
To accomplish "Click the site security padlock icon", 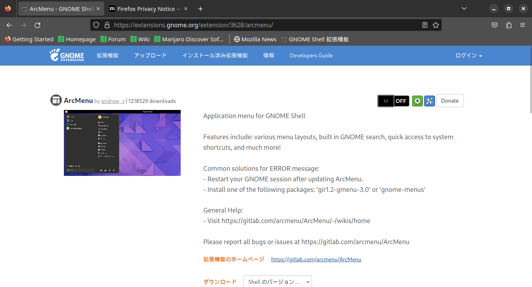I will tap(107, 25).
